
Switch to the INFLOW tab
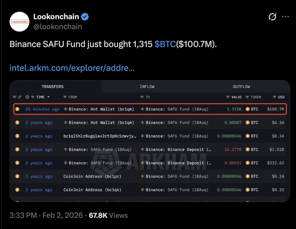(x=147, y=87)
